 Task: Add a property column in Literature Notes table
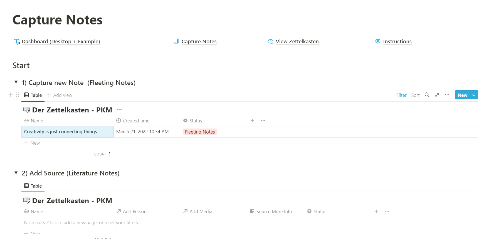(376, 211)
